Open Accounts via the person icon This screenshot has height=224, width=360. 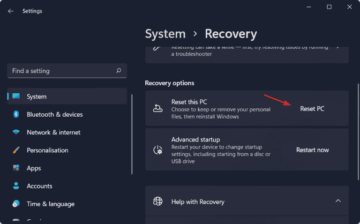point(16,186)
